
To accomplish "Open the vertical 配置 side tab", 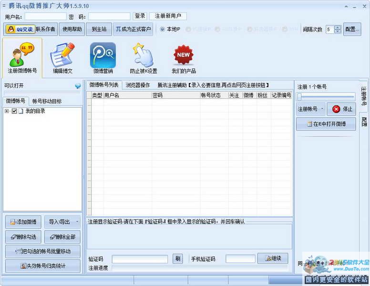I will 364,122.
